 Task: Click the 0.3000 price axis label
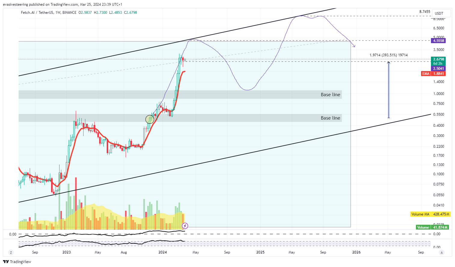[x=438, y=136]
